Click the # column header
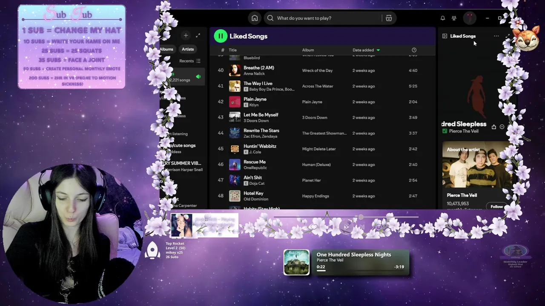 (222, 50)
